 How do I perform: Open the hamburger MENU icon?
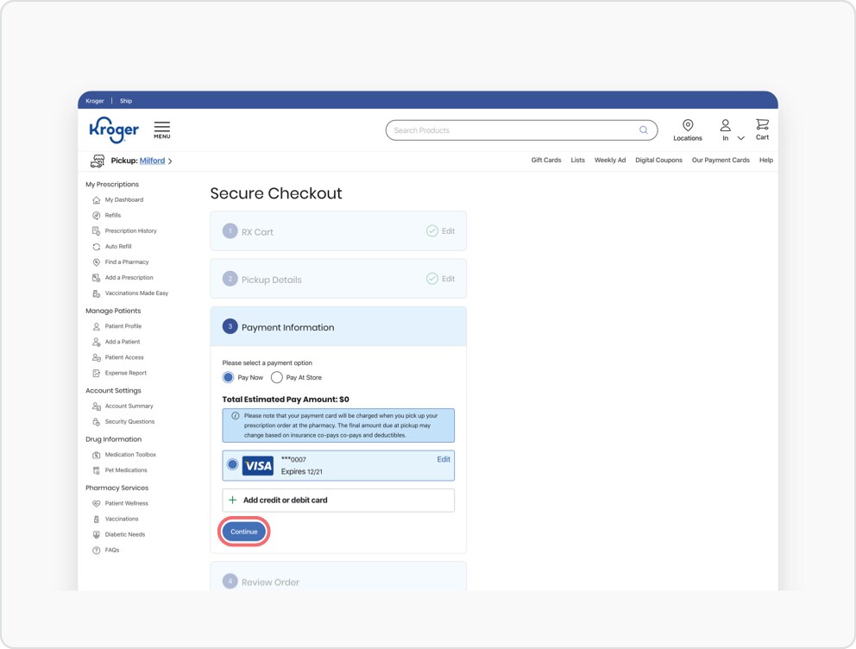[161, 130]
